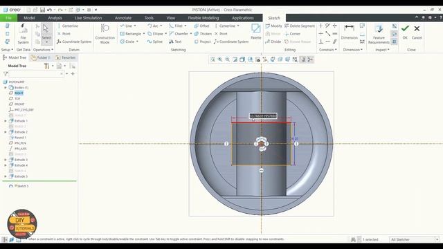Viewport: 443px width, 249px height.
Task: Click the Modify editing tool
Action: coord(273,26)
